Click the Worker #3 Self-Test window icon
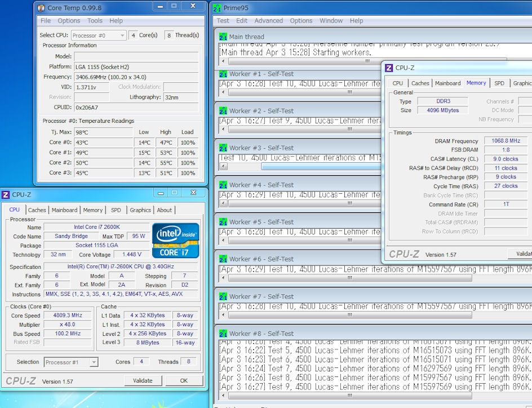The height and width of the screenshot is (408, 532). 223,148
